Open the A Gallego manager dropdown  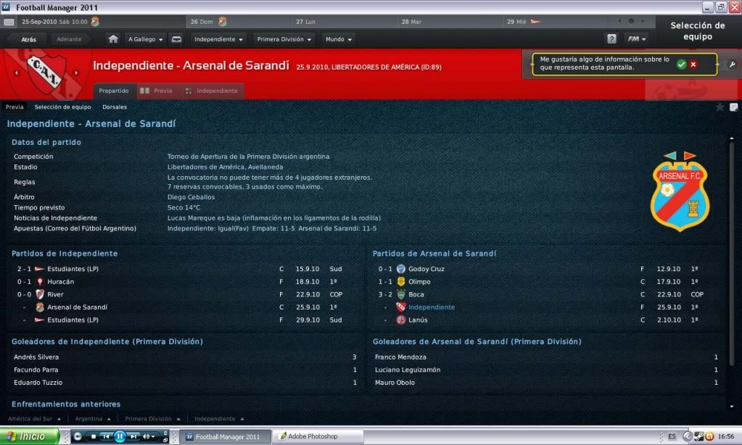point(145,39)
